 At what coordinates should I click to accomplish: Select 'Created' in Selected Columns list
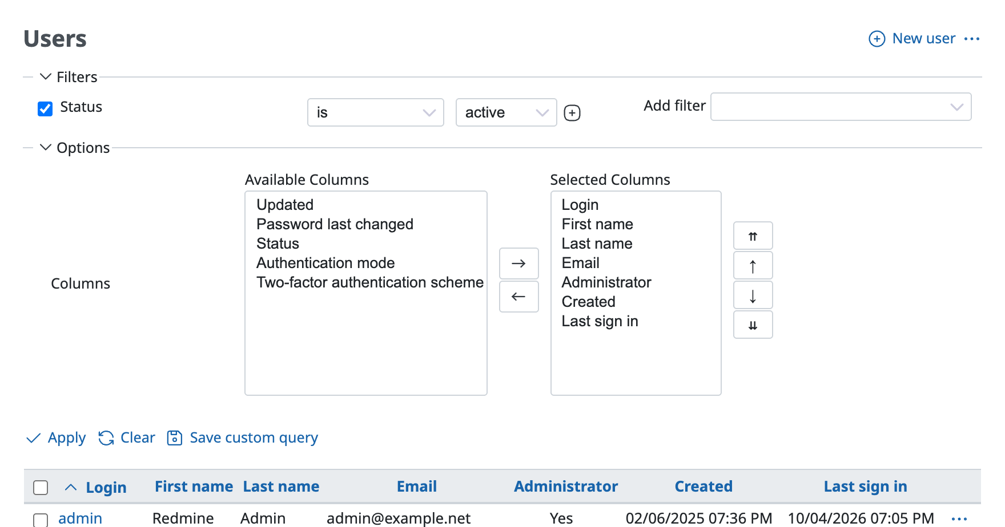point(636,302)
